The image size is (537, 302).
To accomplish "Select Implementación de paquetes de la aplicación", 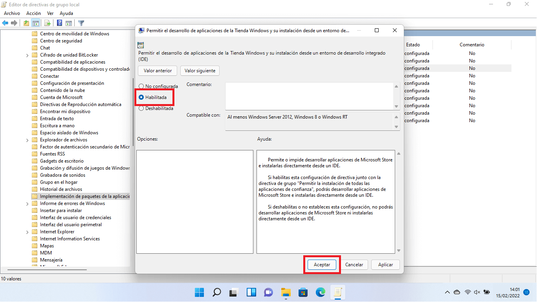I will pyautogui.click(x=80, y=196).
